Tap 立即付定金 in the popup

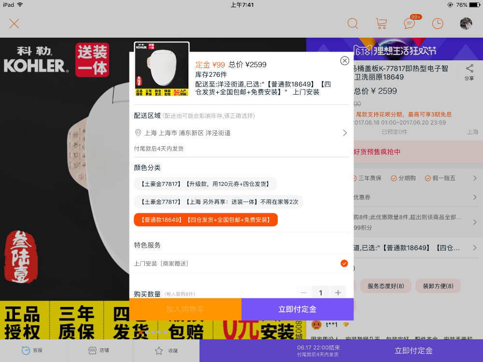pyautogui.click(x=298, y=309)
